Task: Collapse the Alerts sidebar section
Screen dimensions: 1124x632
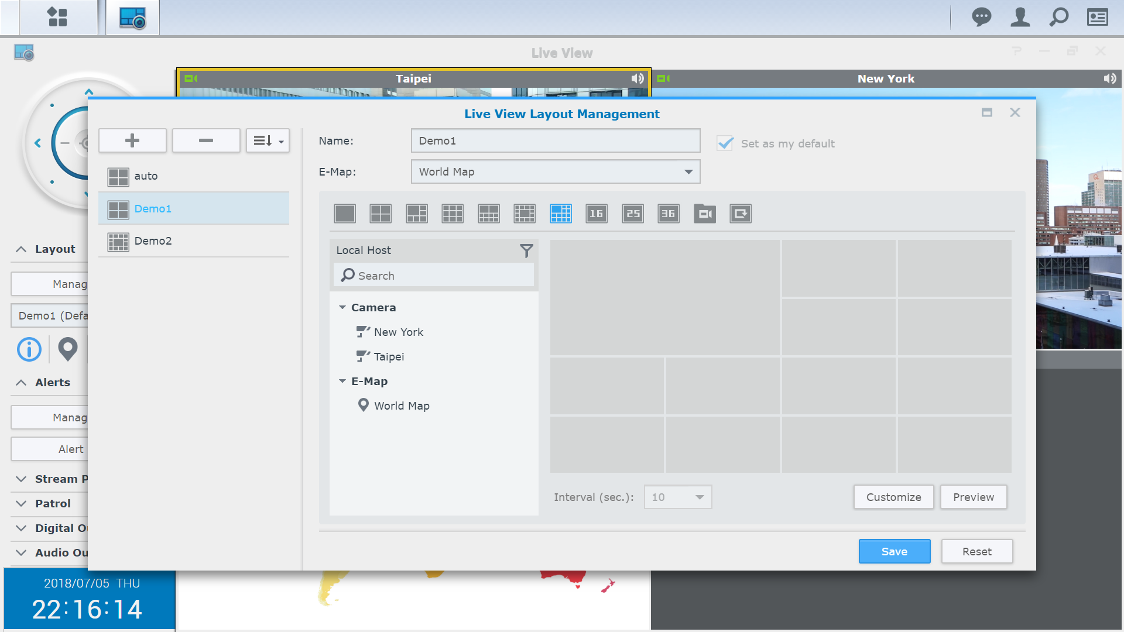Action: 21,383
